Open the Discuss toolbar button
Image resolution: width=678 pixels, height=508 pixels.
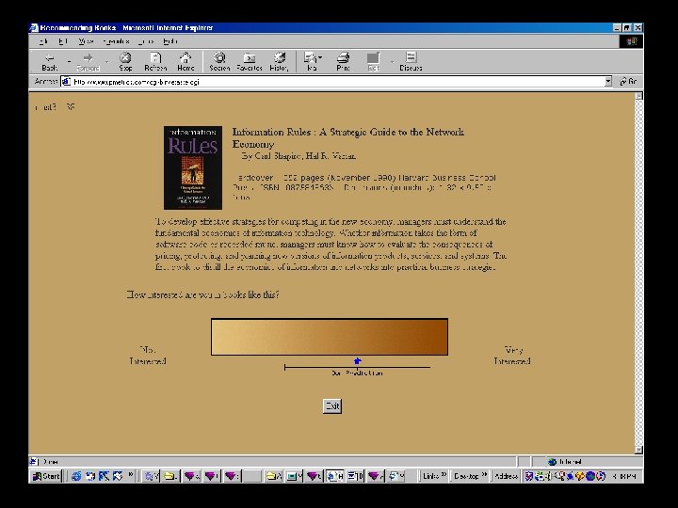pos(411,62)
